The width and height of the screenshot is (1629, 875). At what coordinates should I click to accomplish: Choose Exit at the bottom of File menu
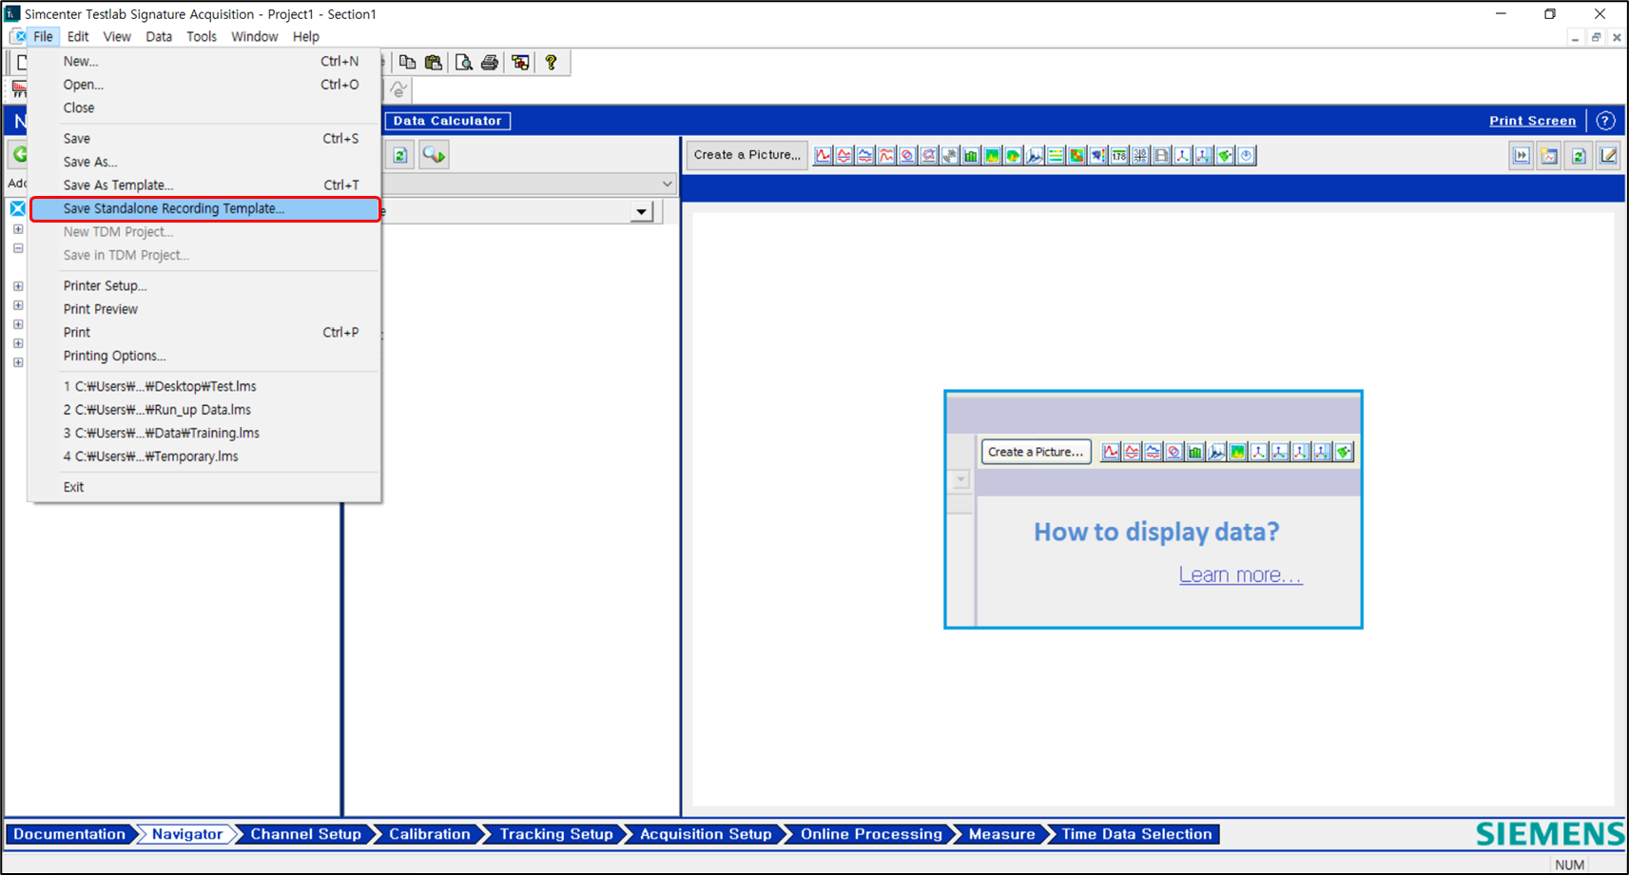(205, 487)
